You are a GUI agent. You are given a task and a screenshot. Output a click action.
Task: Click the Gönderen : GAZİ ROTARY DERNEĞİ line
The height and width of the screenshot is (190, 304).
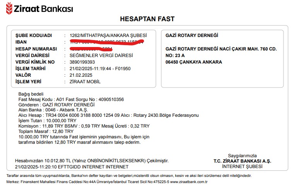point(56,105)
